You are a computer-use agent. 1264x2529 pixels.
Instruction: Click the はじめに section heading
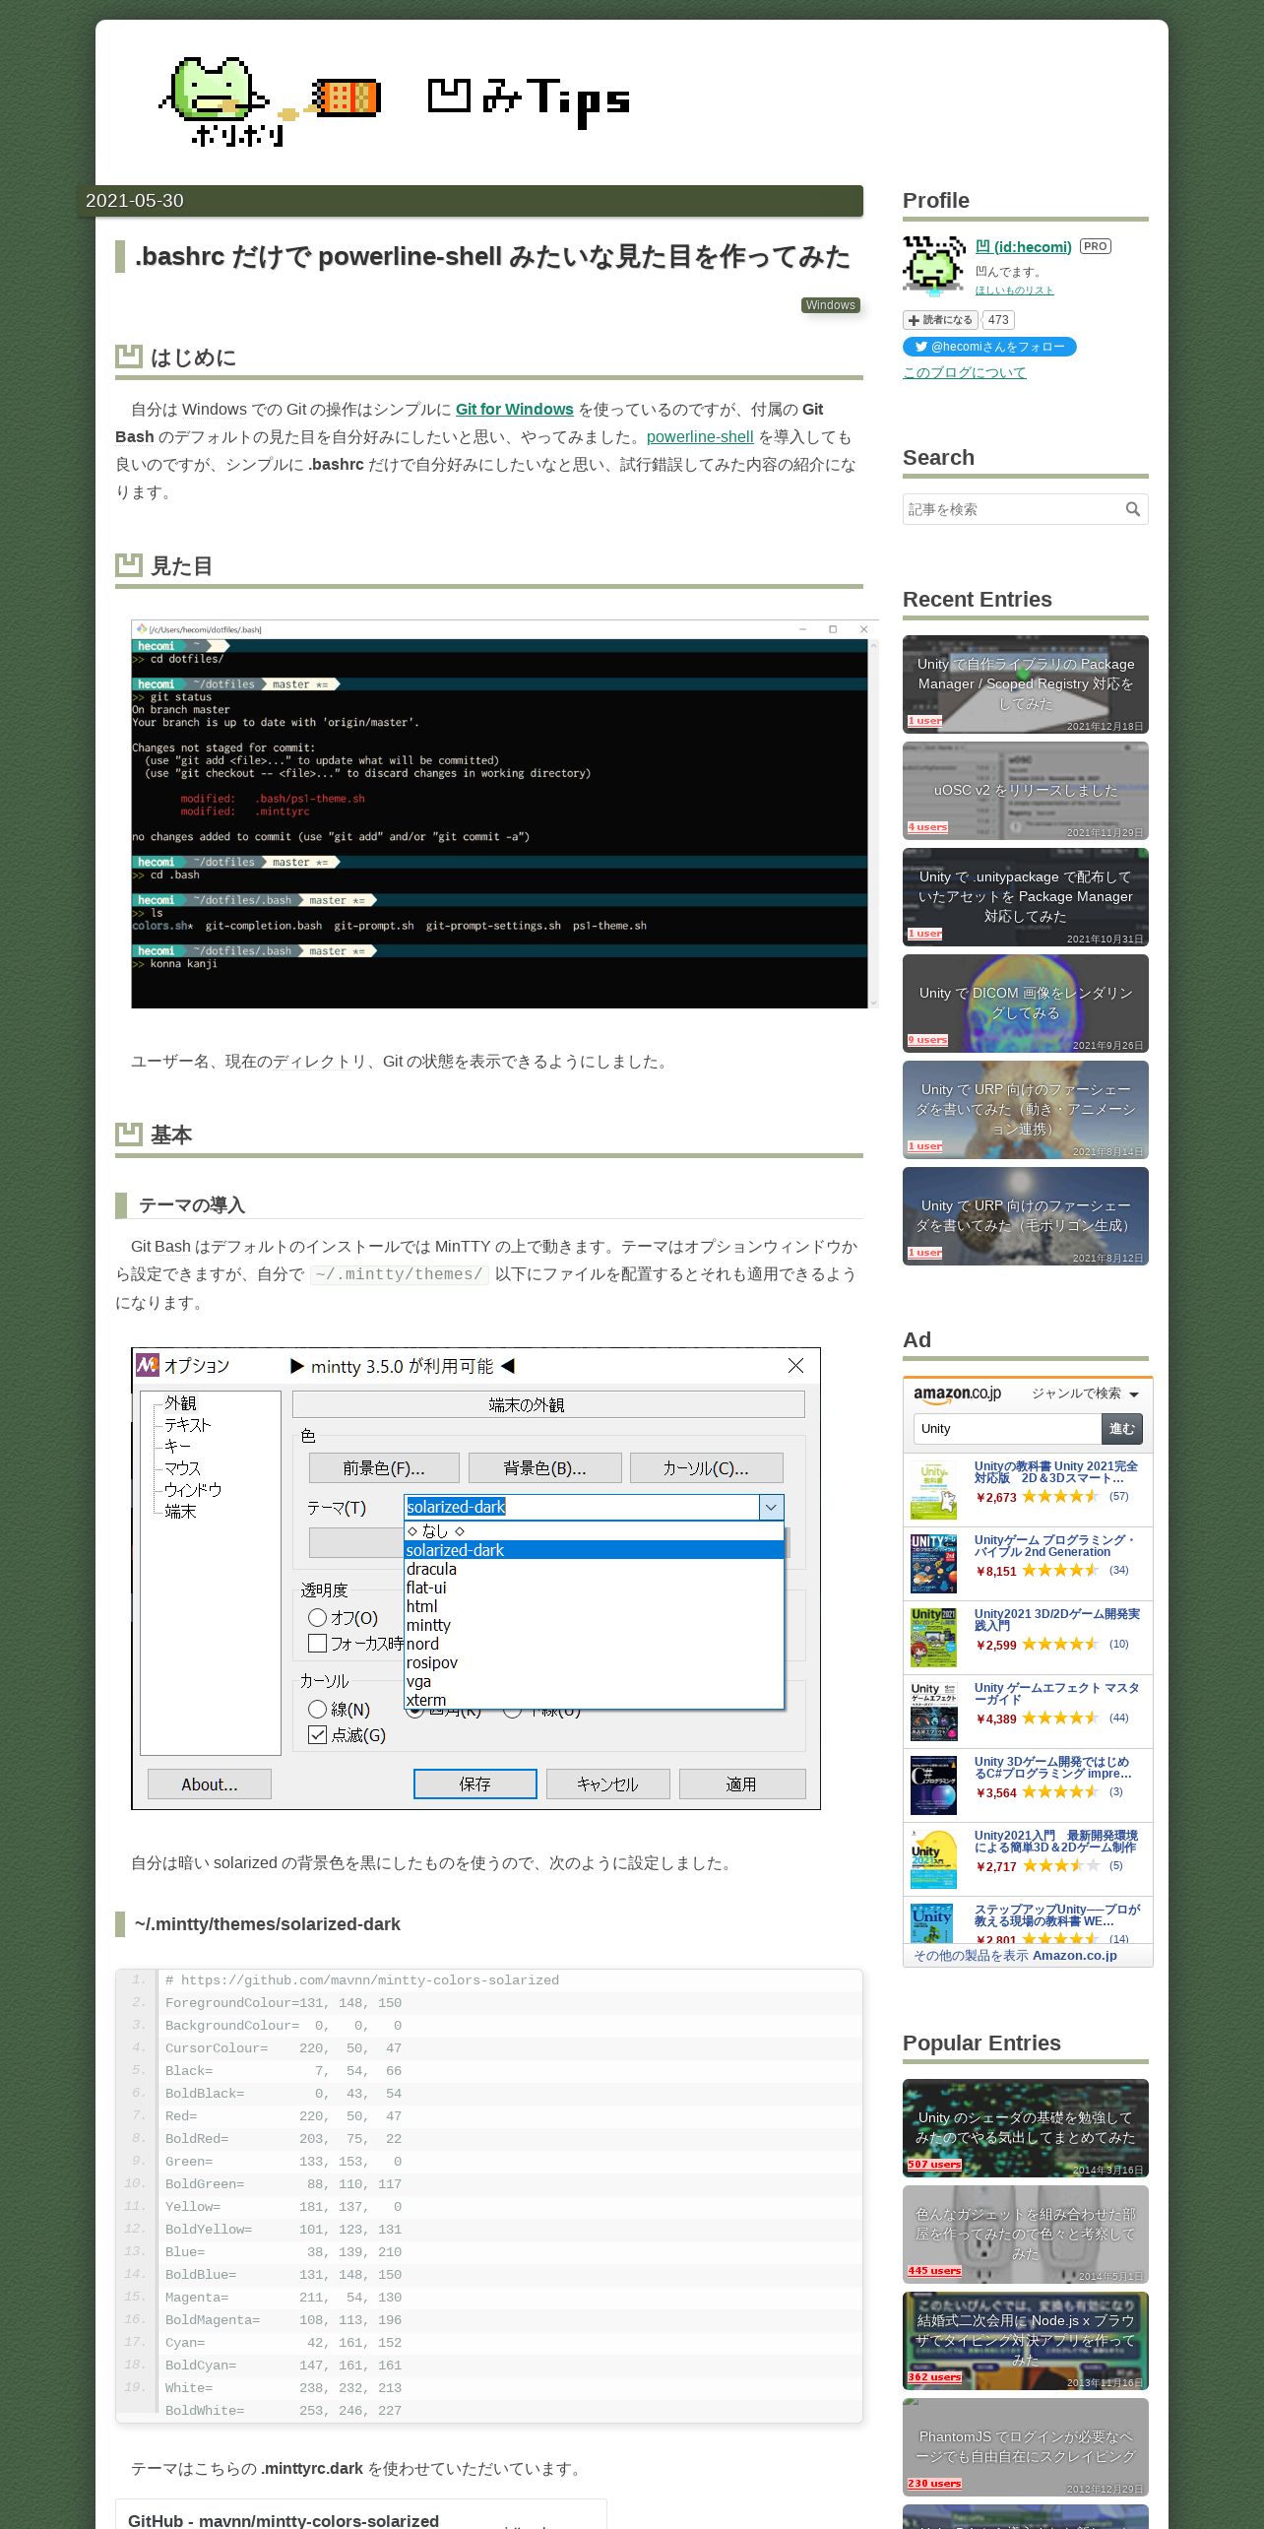tap(193, 357)
